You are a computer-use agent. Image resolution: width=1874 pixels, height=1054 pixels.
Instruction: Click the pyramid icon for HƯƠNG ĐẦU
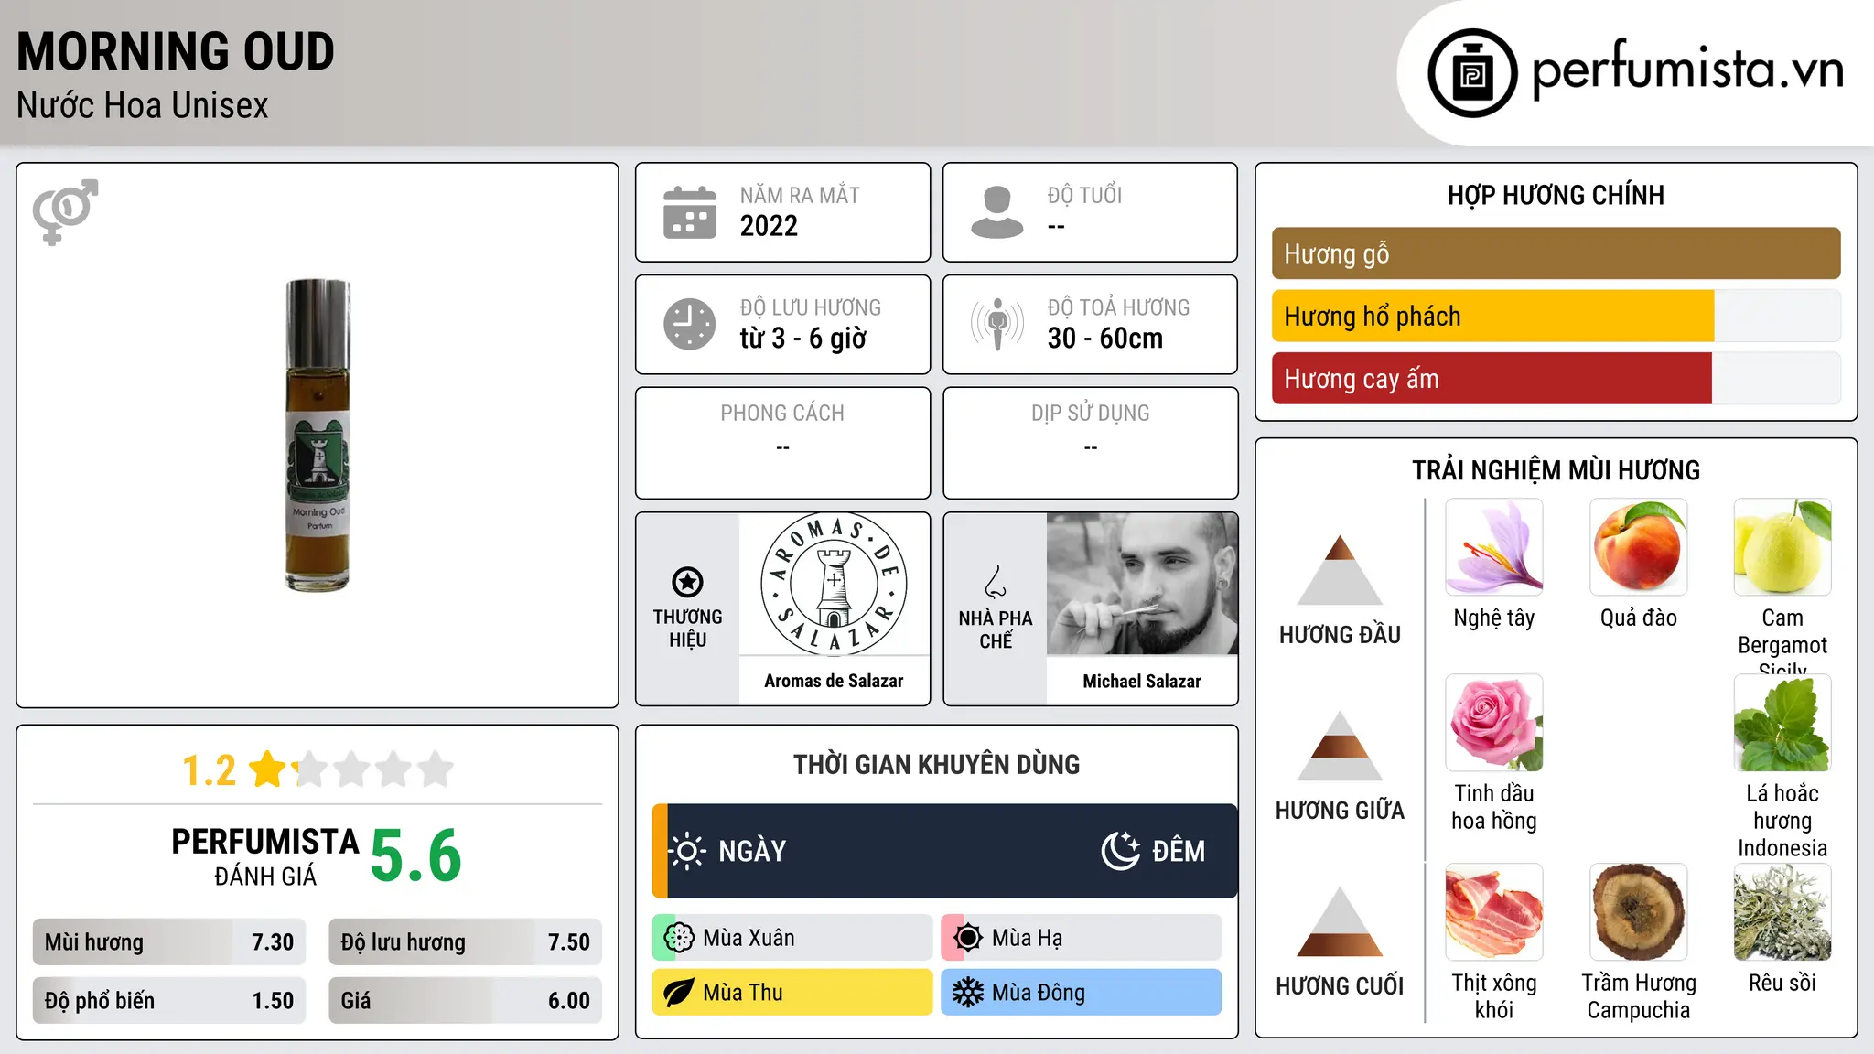click(x=1340, y=569)
